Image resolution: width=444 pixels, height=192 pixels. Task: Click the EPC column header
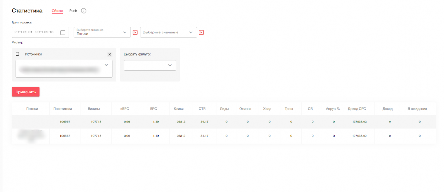pos(154,109)
